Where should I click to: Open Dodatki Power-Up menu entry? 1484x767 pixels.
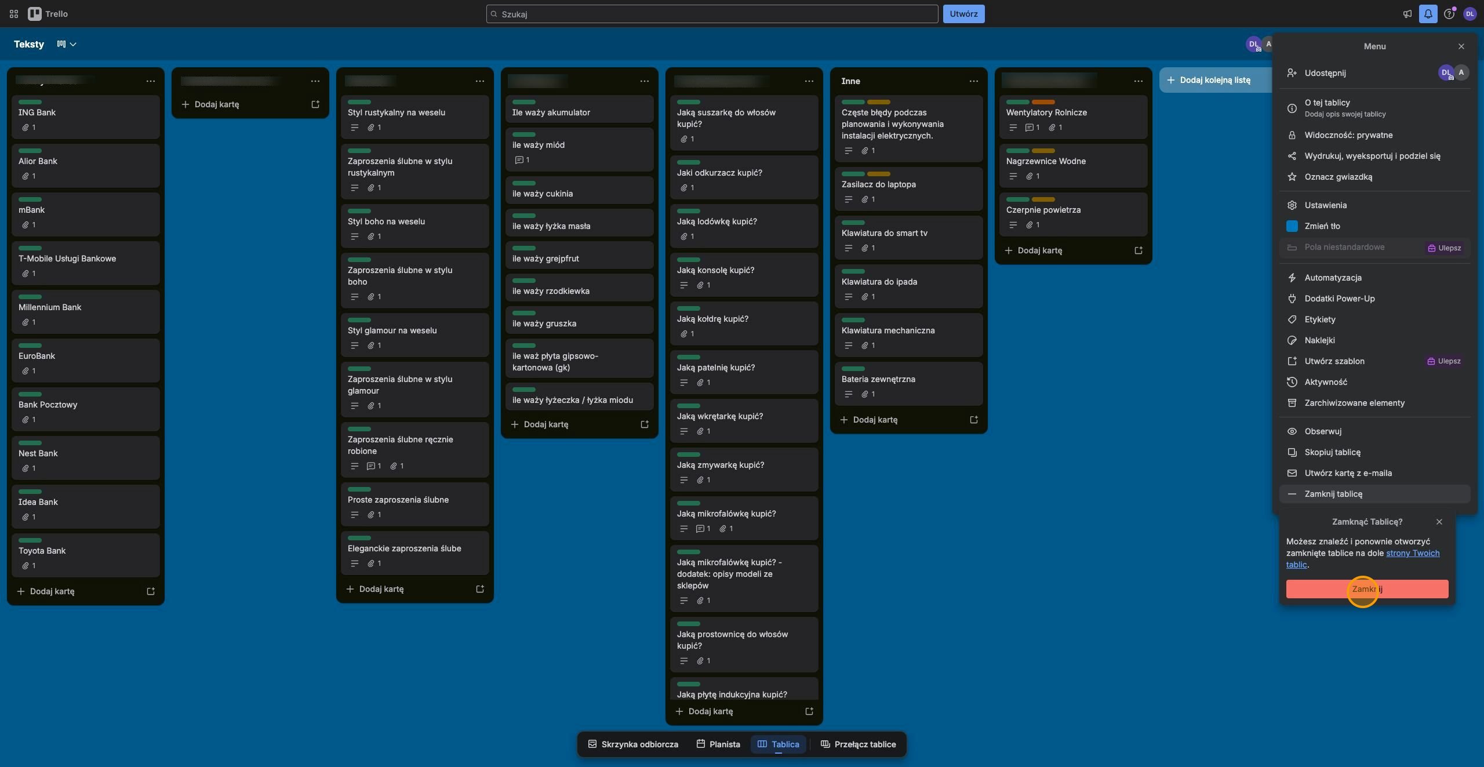point(1374,299)
